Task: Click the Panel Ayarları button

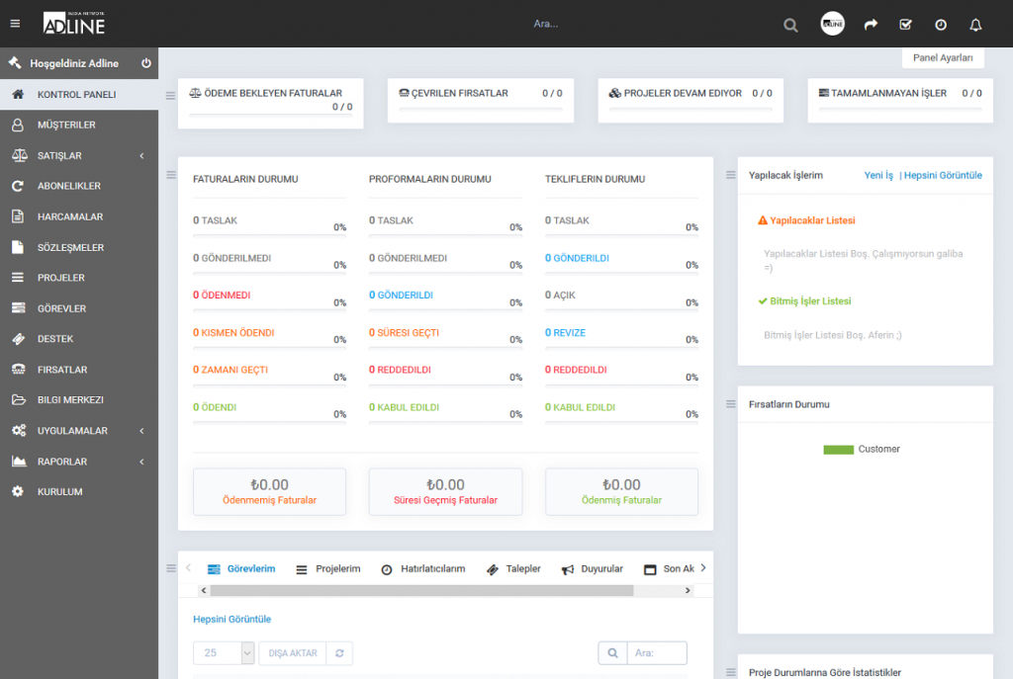Action: [x=943, y=58]
